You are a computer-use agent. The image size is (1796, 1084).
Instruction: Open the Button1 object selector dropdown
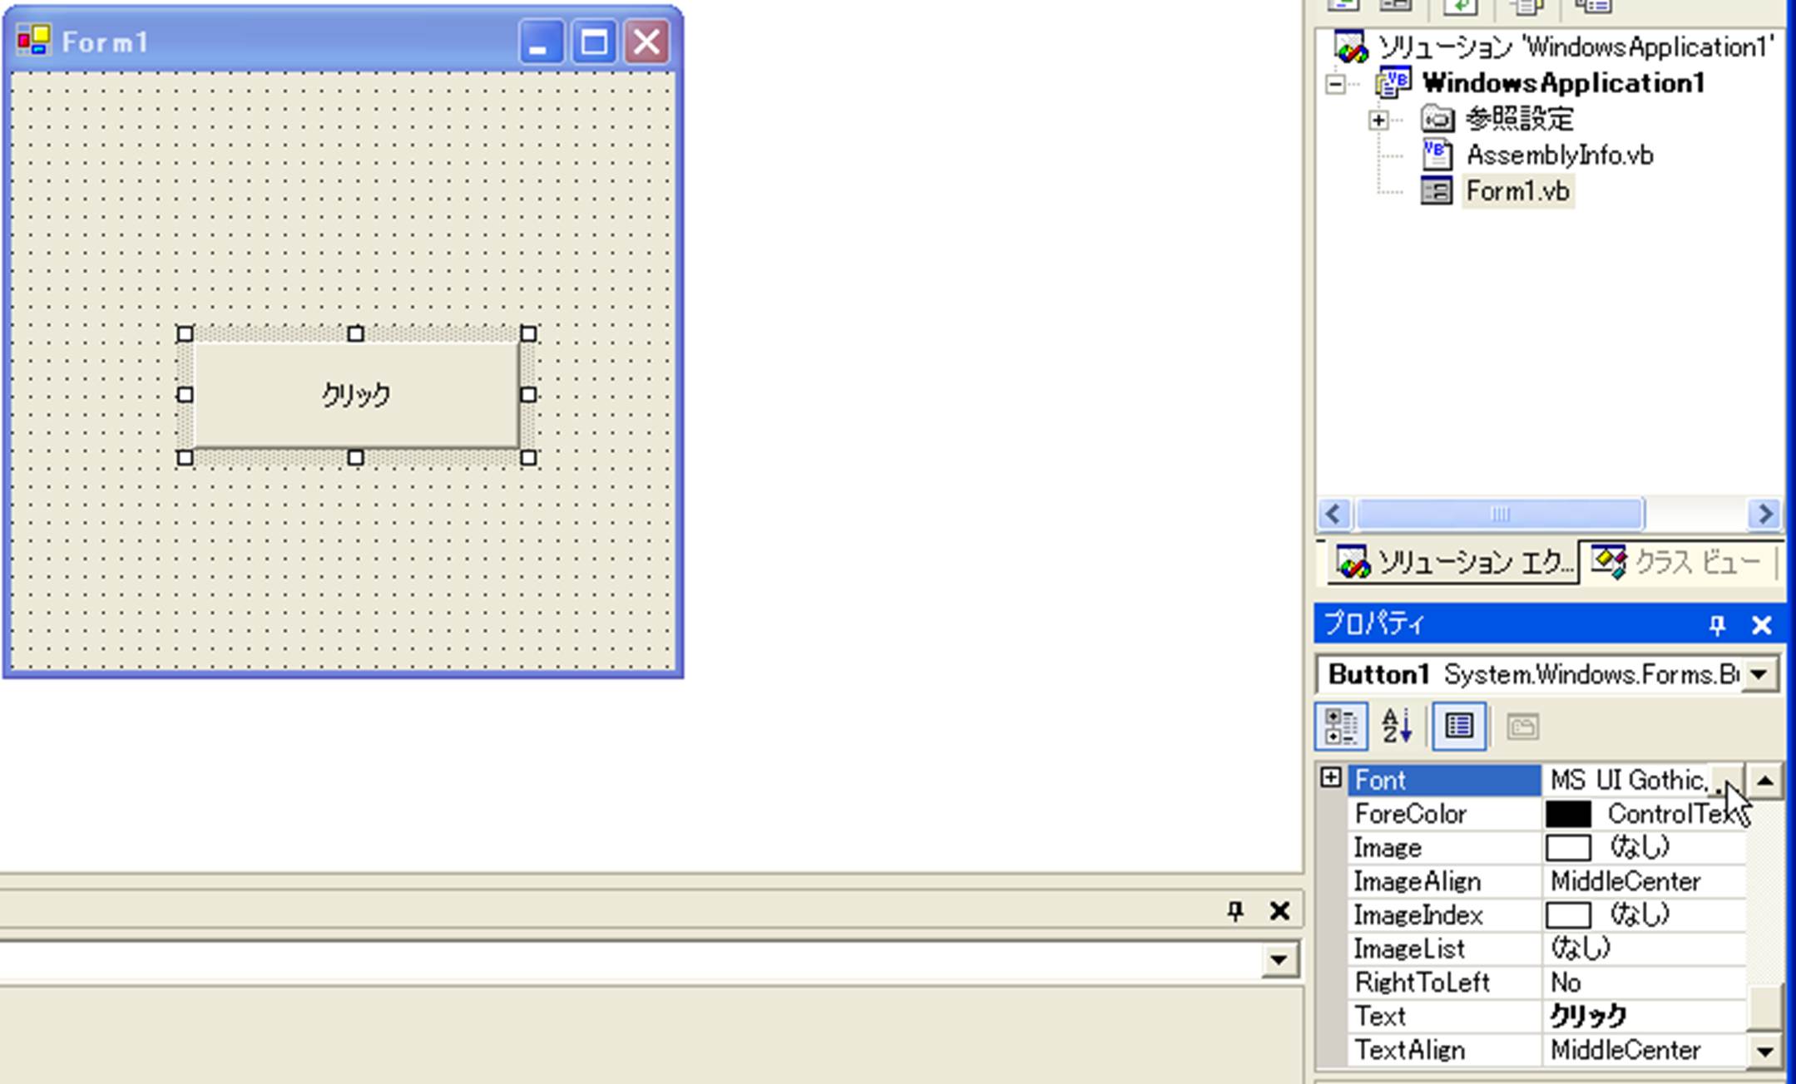click(1759, 675)
